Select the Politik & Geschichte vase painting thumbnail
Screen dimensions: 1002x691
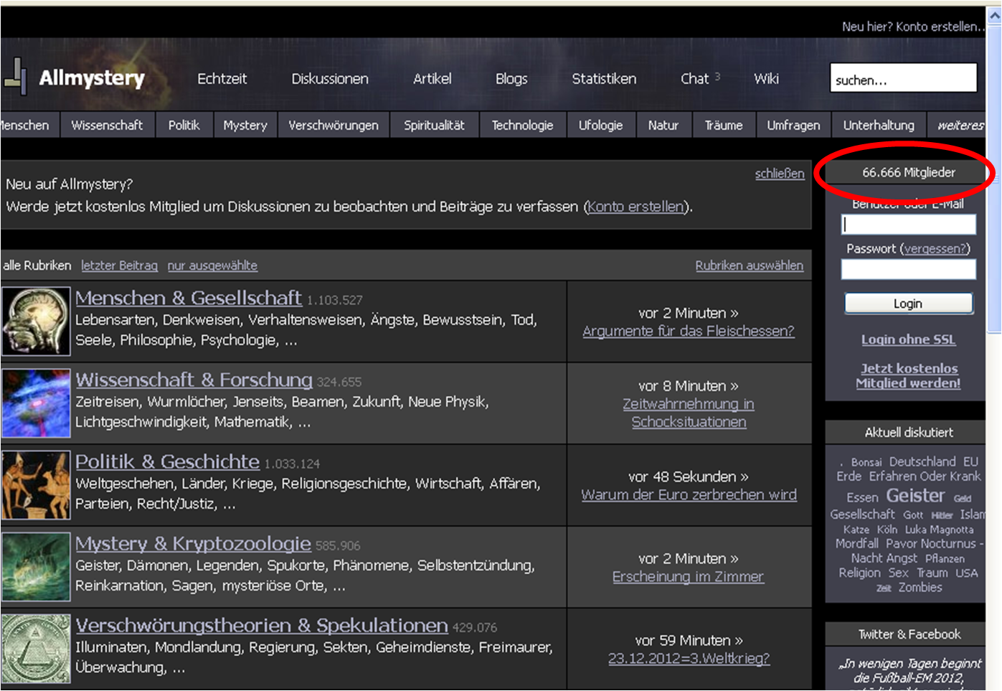[x=36, y=485]
